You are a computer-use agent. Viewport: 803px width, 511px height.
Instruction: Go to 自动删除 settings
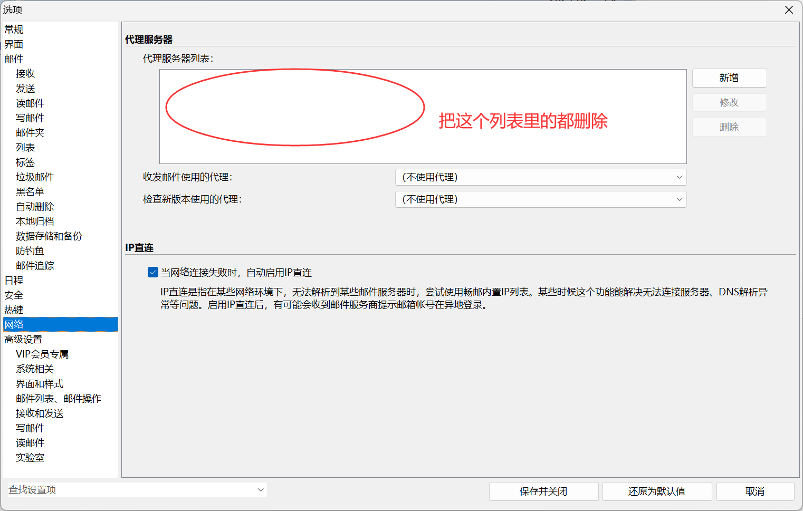pos(35,207)
